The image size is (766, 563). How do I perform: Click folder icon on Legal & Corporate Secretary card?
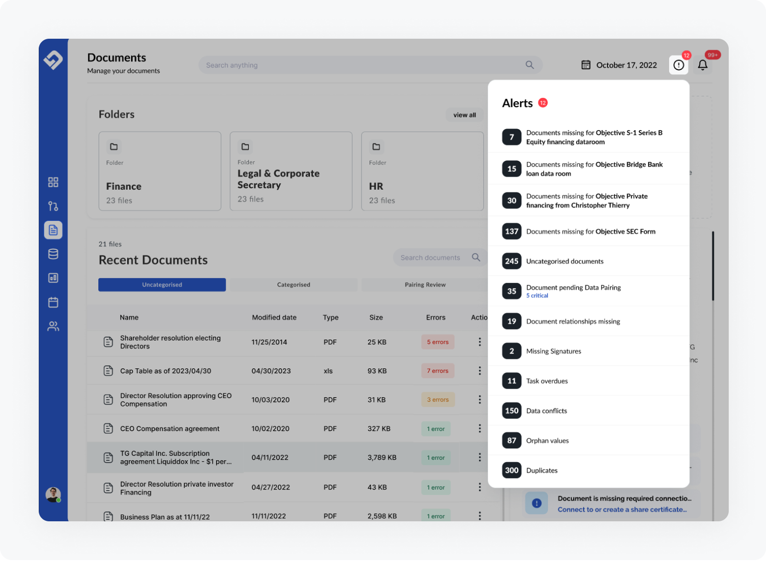click(245, 147)
